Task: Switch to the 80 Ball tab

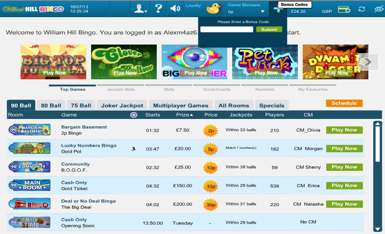Action: pos(51,105)
